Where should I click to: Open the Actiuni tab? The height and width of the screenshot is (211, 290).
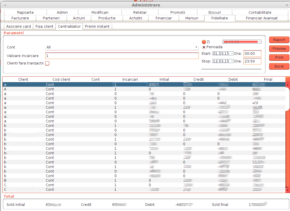tap(79, 18)
